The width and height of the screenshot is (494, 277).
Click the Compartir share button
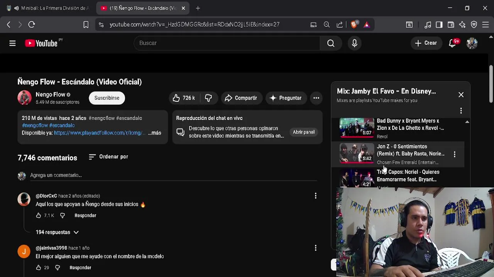[x=241, y=98]
